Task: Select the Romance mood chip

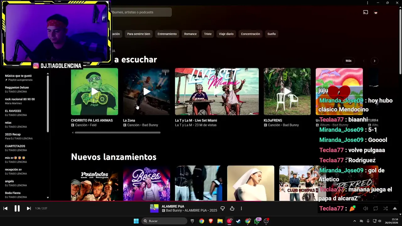Action: pos(190,34)
